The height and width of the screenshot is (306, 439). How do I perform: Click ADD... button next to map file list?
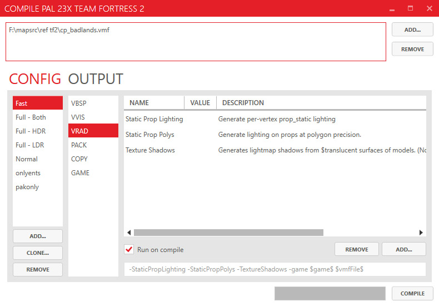[412, 29]
